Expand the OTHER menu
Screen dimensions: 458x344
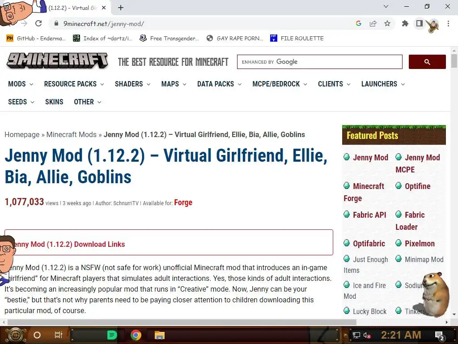[87, 102]
